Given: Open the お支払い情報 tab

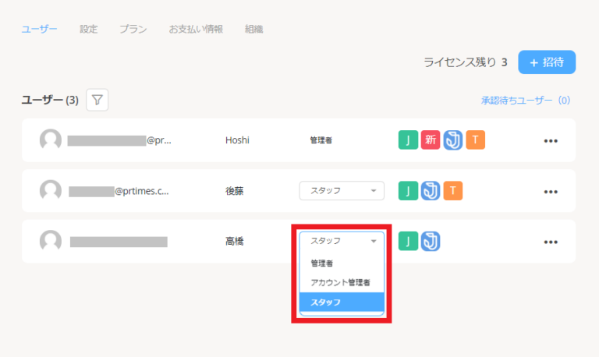Looking at the screenshot, I should click(196, 29).
